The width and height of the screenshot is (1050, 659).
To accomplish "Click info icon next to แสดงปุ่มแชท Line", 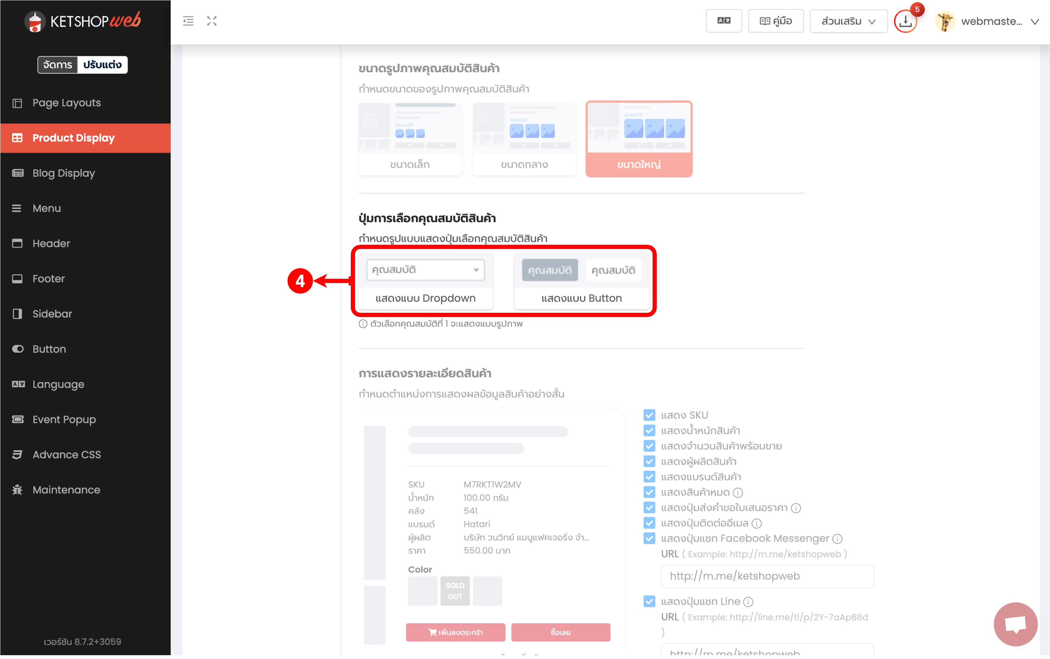I will point(748,602).
